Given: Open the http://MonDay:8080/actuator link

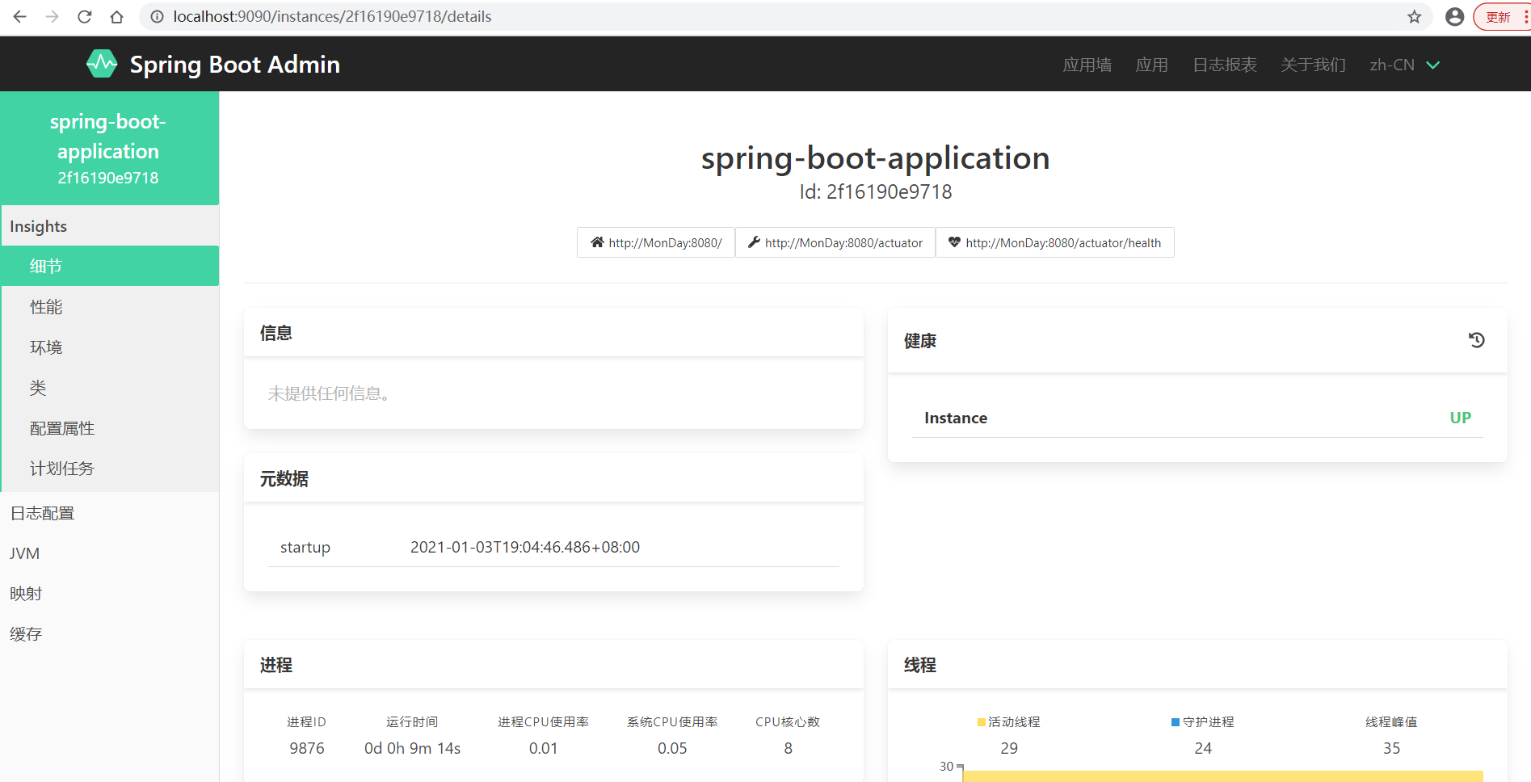Looking at the screenshot, I should (835, 242).
